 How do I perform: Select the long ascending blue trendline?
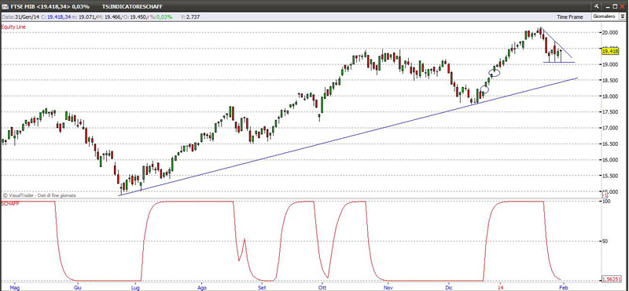(x=348, y=136)
